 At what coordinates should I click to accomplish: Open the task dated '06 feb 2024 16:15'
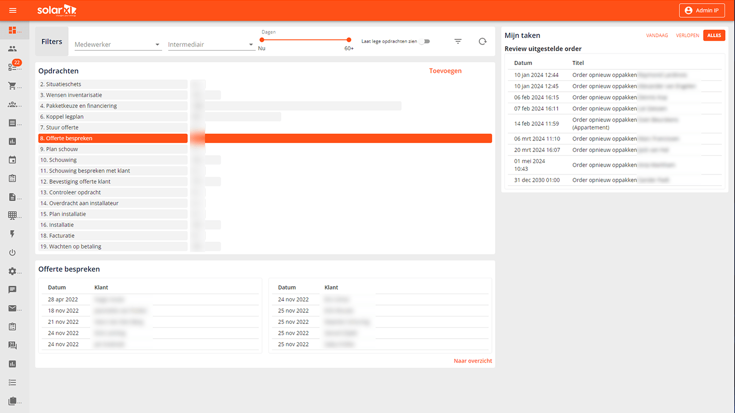point(615,97)
